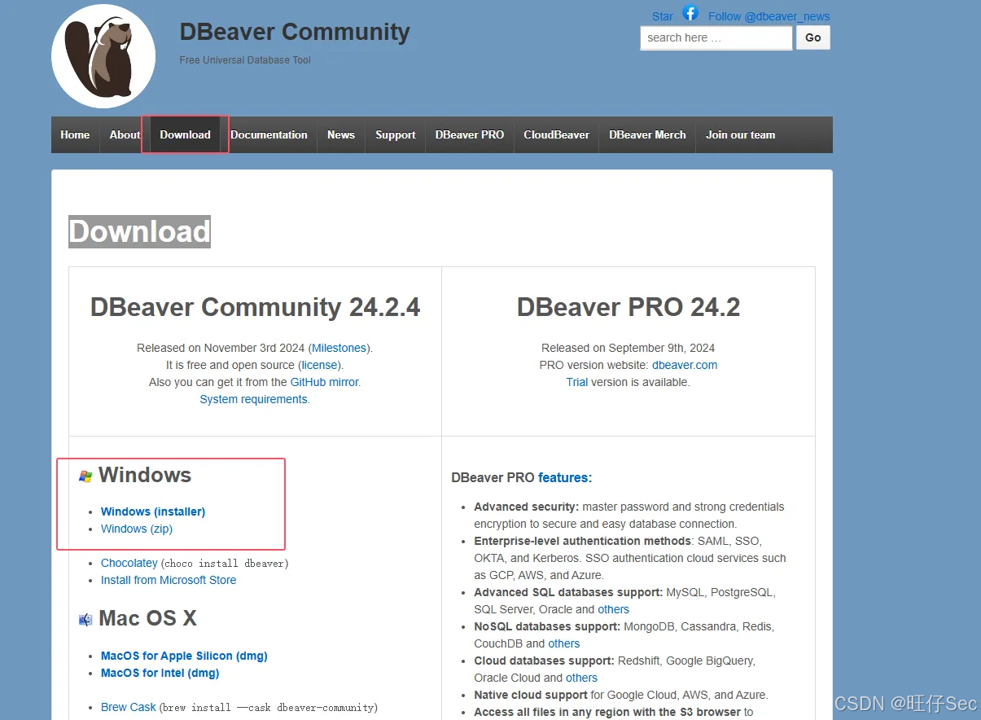This screenshot has width=981, height=720.
Task: Click the Mac OS X finder icon
Action: [x=85, y=619]
